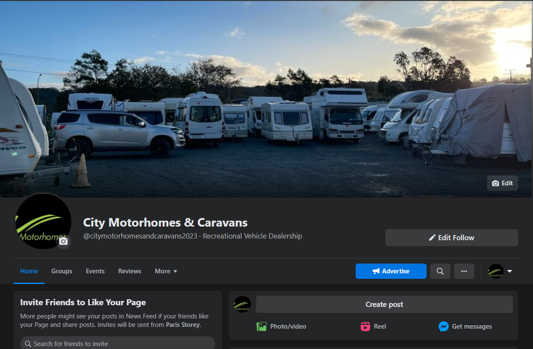Select the Home tab
The height and width of the screenshot is (349, 533).
(29, 271)
